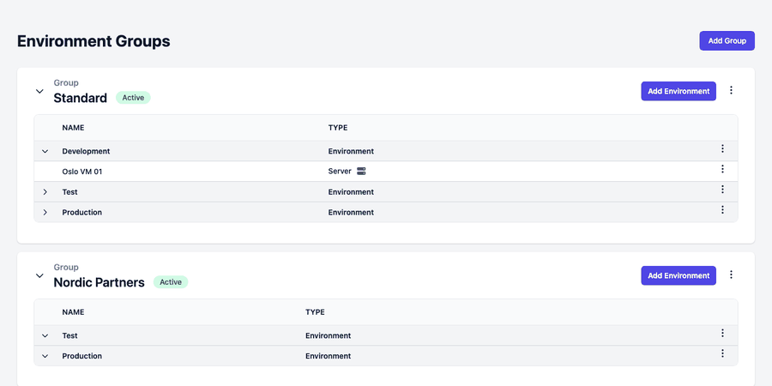Select the Oslo VM 01 server name

point(82,172)
